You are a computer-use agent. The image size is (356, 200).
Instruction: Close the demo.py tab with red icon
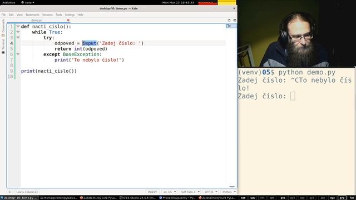tap(68, 20)
